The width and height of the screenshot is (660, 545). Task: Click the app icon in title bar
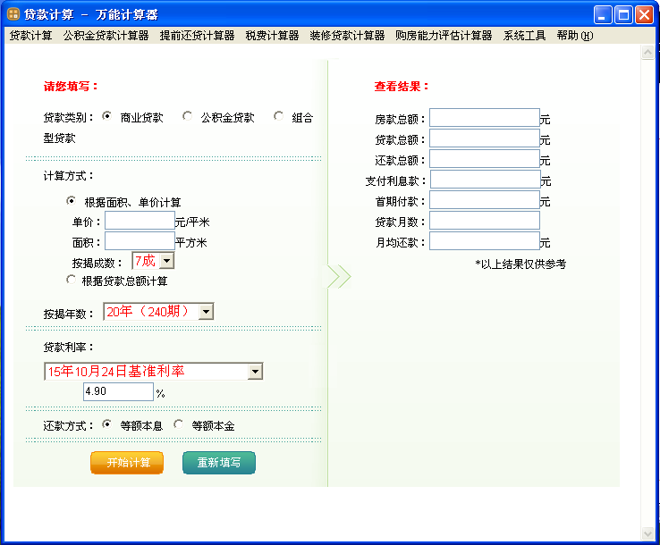click(13, 13)
